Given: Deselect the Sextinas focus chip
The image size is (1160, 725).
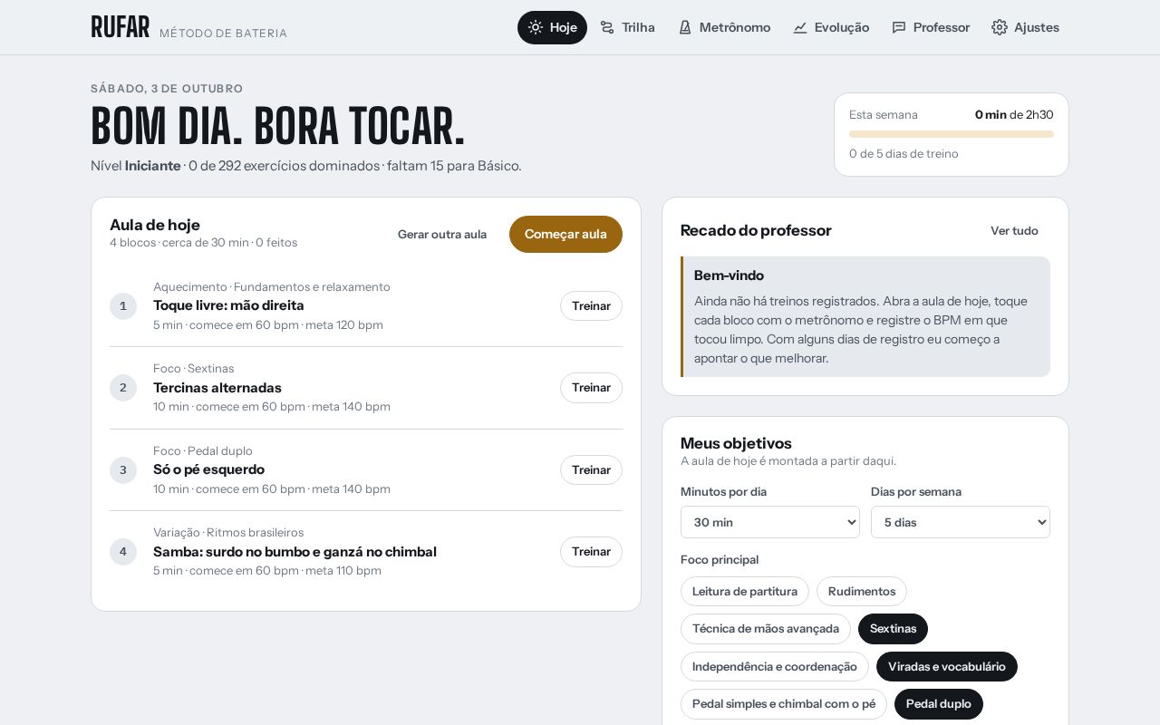Looking at the screenshot, I should pyautogui.click(x=893, y=629).
